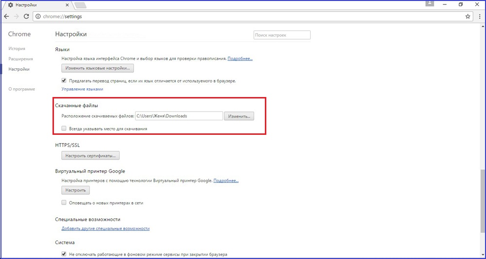This screenshot has width=486, height=259.
Task: Open the Chrome user profile icon
Action: click(x=430, y=4)
